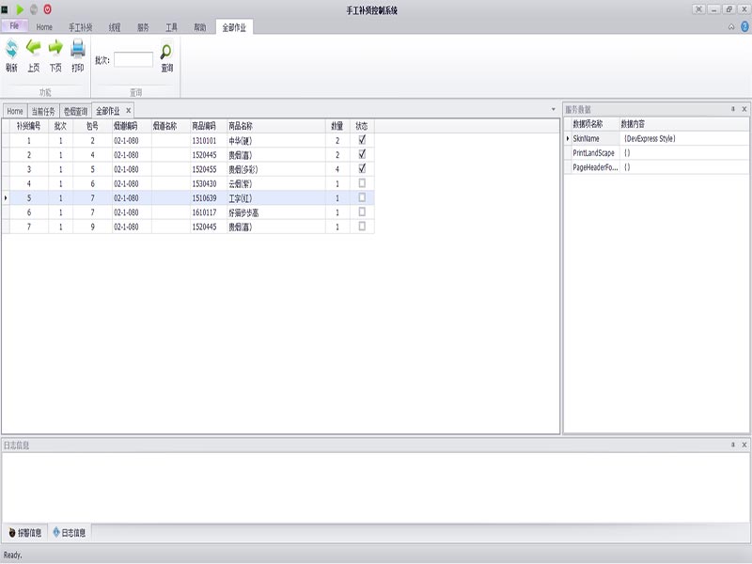Click the red stop icon in title bar

pos(47,8)
